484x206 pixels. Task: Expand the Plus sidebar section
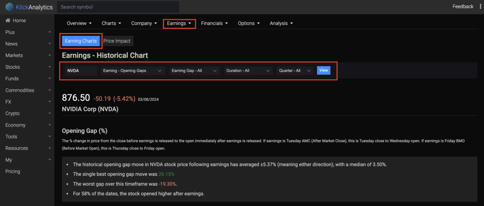(28, 32)
